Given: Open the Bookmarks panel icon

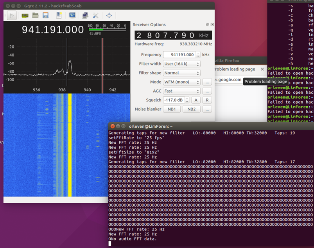Looking at the screenshot, I should coord(58,15).
